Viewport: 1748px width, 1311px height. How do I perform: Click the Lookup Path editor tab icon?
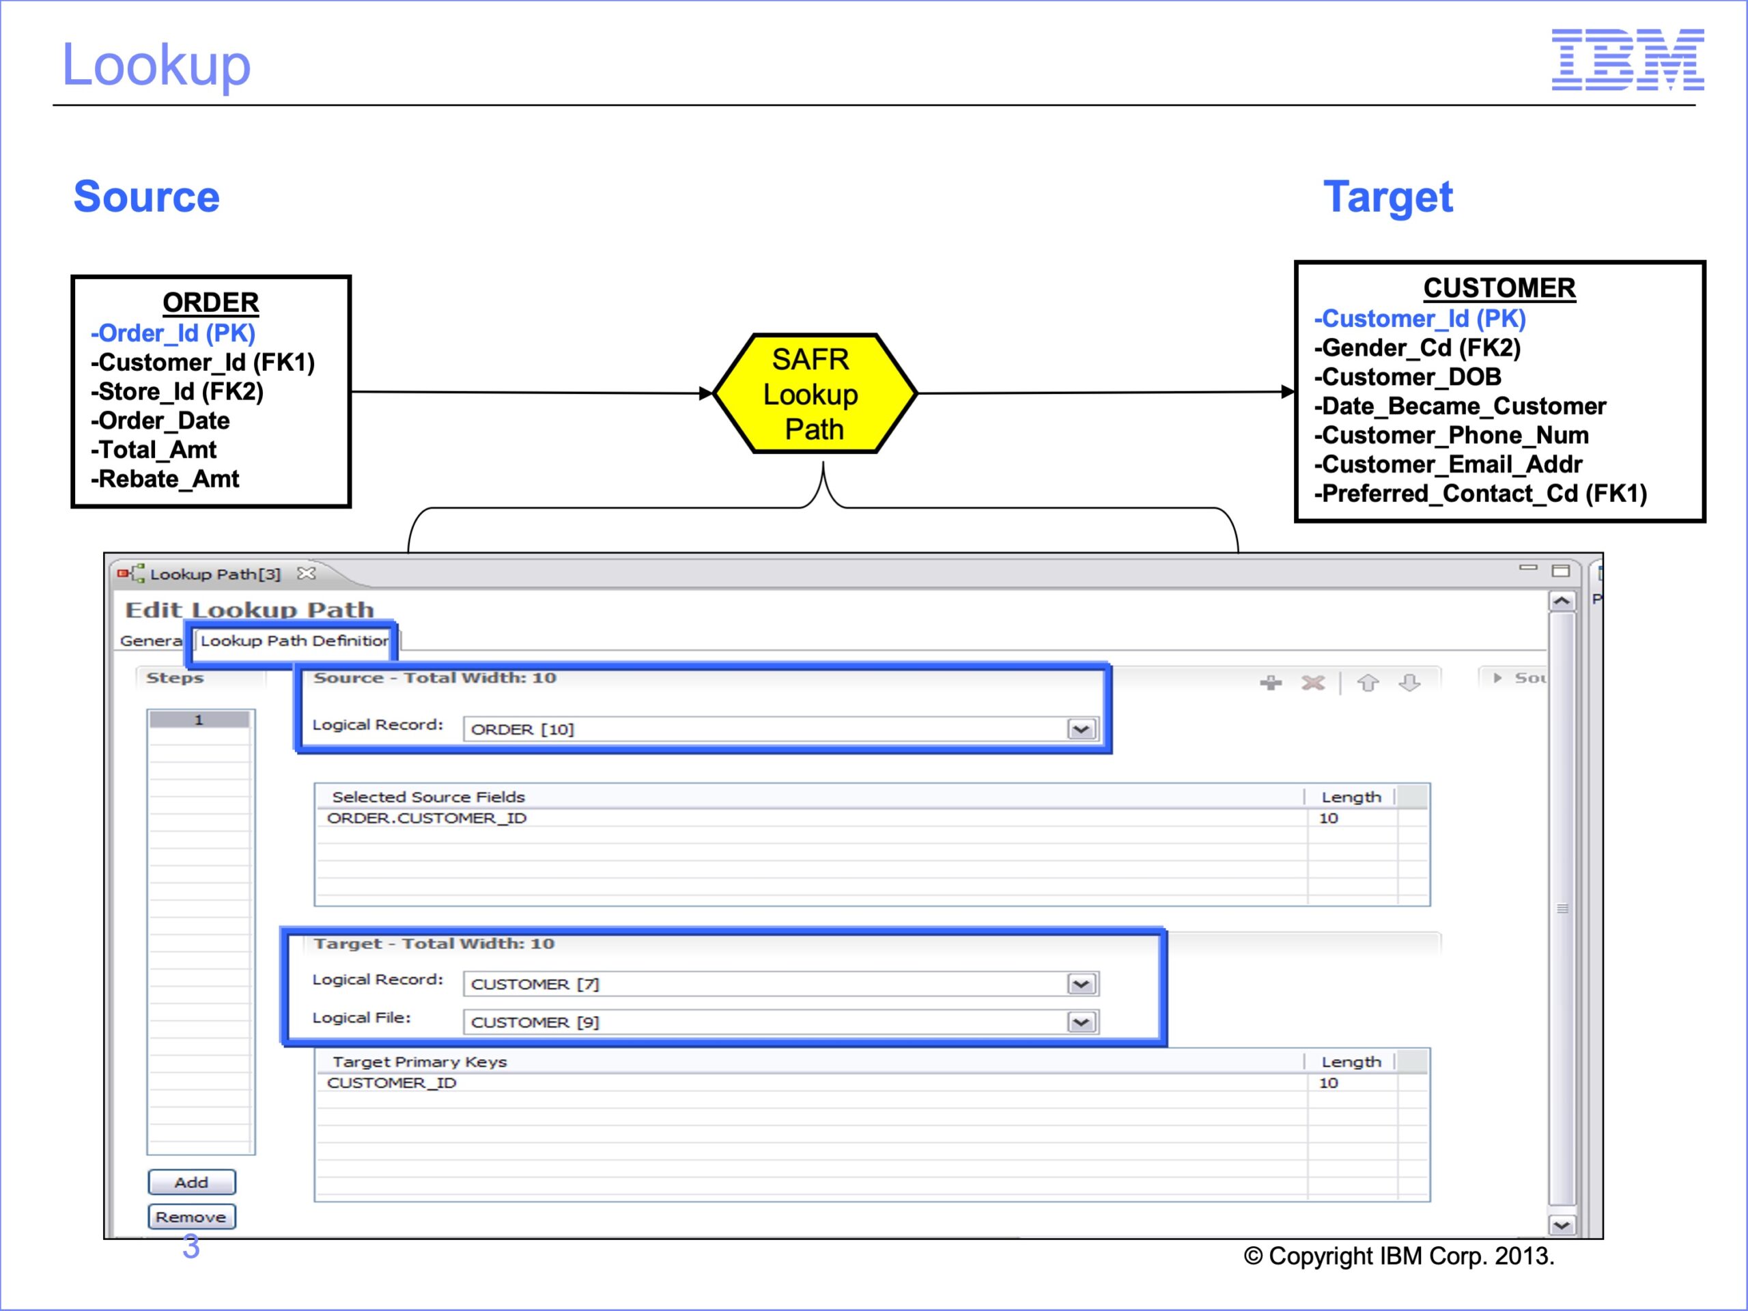point(131,573)
